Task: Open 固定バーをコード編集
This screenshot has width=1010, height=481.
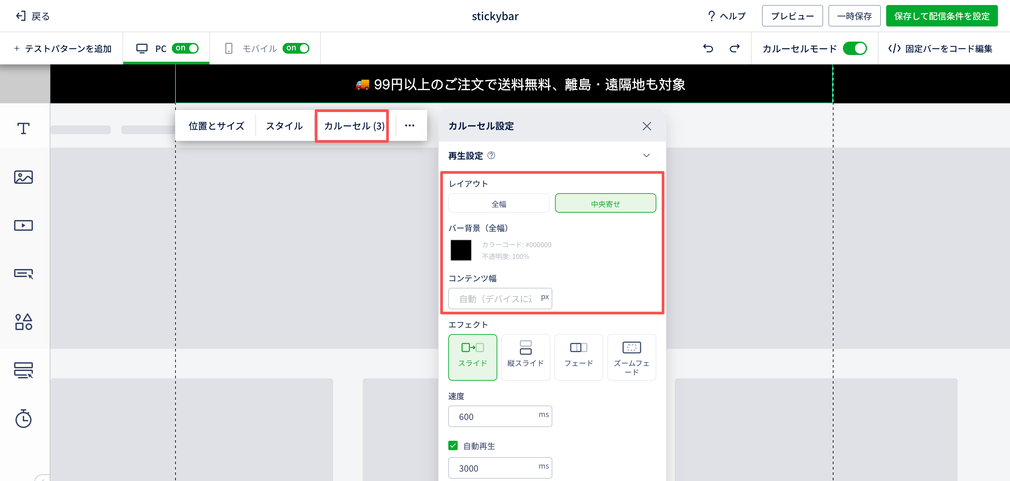Action: click(940, 48)
